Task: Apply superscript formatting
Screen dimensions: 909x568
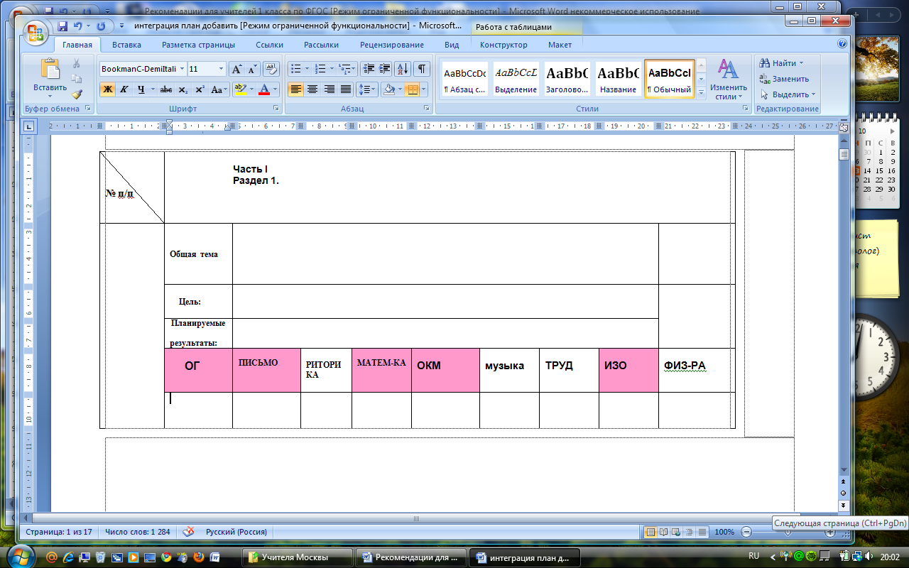Action: pos(200,89)
